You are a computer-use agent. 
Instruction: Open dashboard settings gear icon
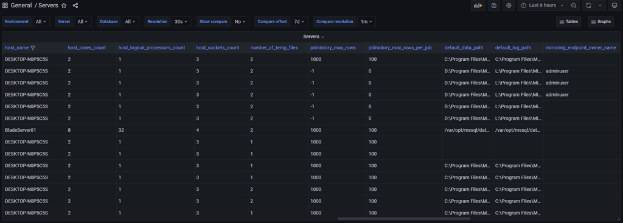(x=509, y=5)
